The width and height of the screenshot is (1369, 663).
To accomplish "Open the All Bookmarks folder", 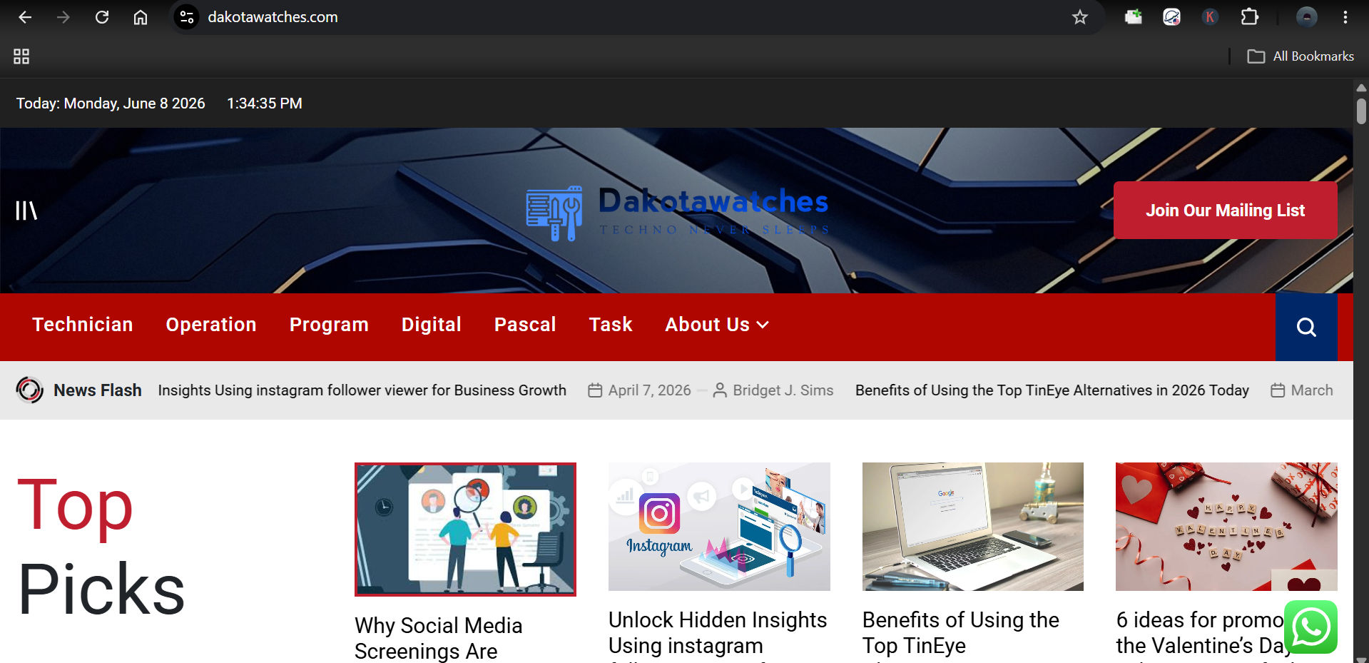I will 1300,56.
